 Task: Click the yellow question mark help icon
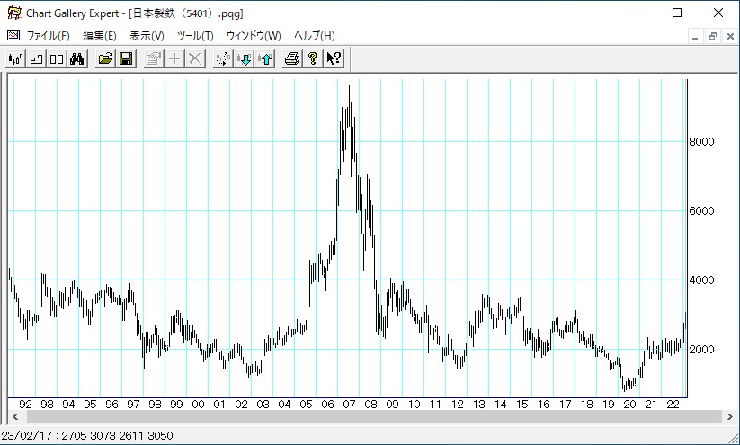point(313,59)
